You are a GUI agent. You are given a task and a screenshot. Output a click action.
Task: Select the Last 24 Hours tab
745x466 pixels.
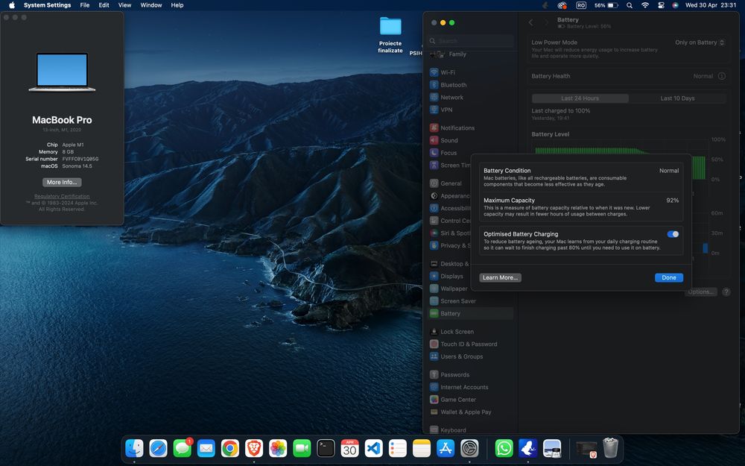[580, 98]
